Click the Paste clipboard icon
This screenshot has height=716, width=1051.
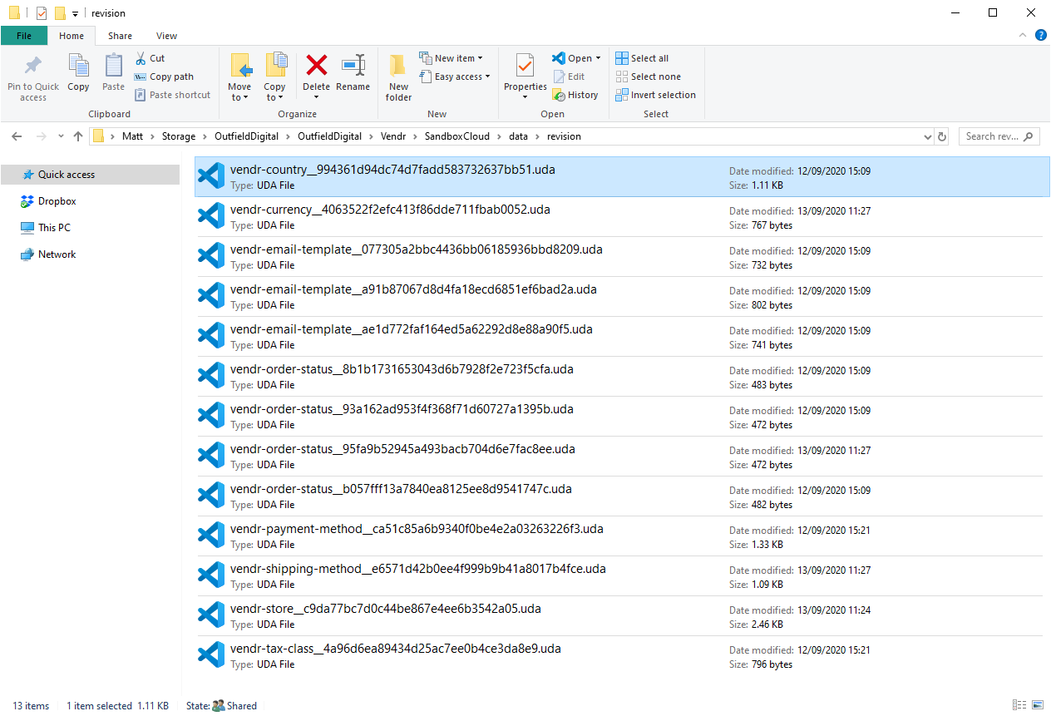(x=113, y=67)
